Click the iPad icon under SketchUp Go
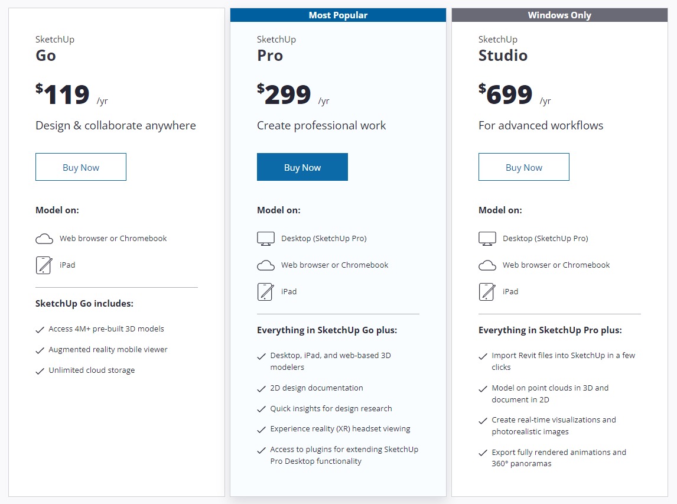 coord(44,265)
